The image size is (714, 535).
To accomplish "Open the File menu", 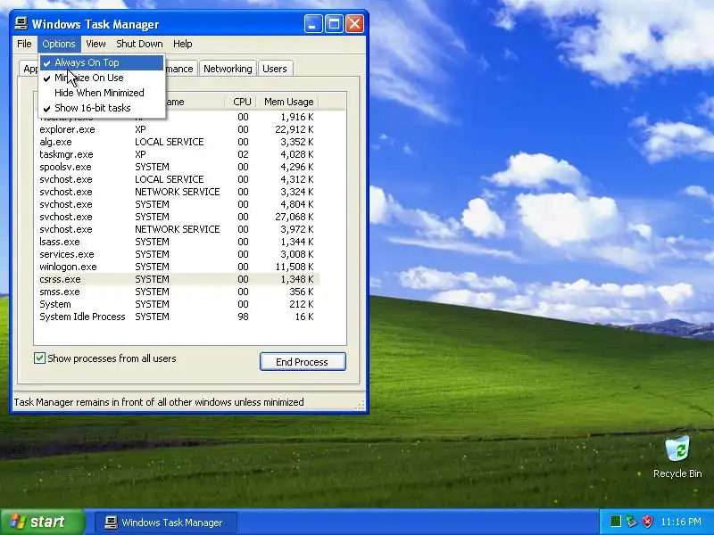I will click(x=24, y=44).
